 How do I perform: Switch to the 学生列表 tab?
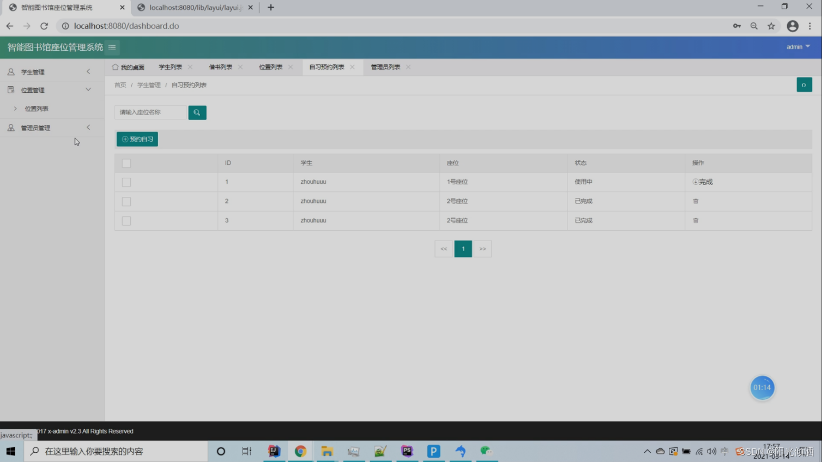pyautogui.click(x=171, y=67)
